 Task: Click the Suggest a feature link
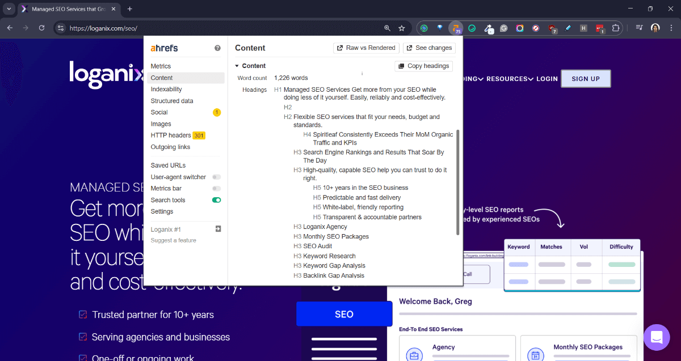point(174,240)
